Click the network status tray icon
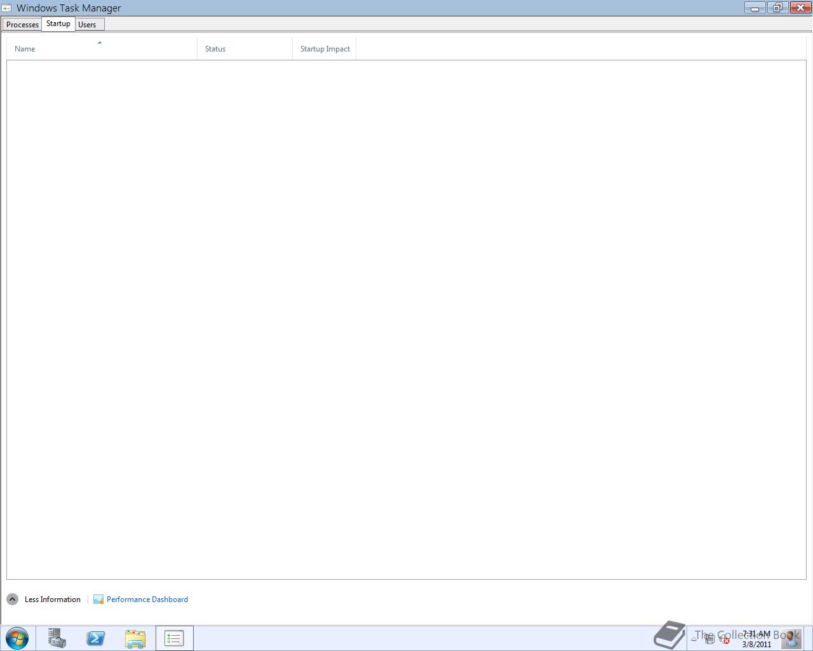813x651 pixels. [709, 639]
